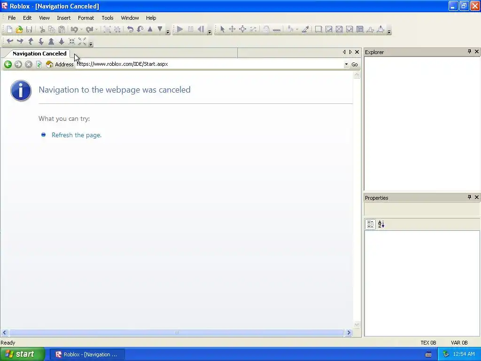The image size is (481, 361).
Task: Click the Go button
Action: coord(355,64)
